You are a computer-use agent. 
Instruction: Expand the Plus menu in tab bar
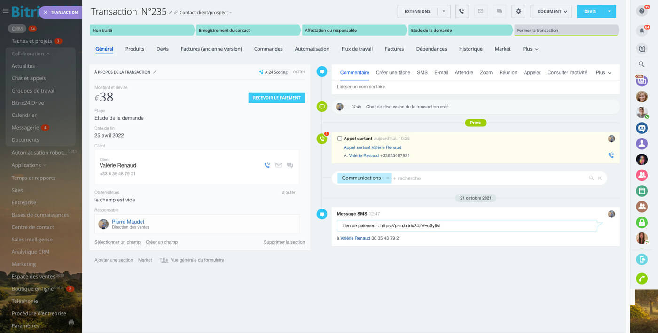(530, 49)
